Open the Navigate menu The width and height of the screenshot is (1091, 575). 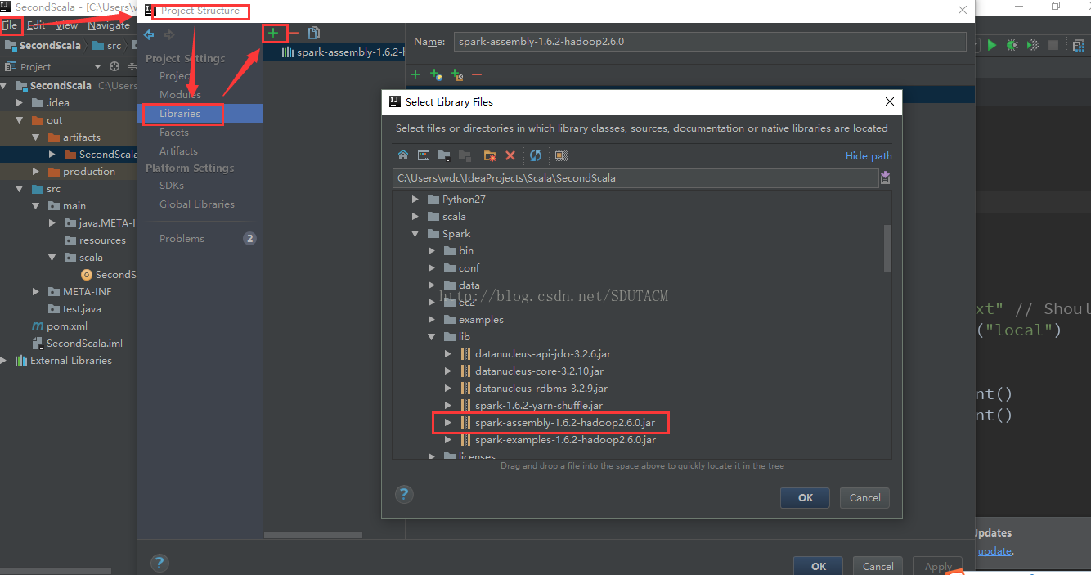(109, 25)
